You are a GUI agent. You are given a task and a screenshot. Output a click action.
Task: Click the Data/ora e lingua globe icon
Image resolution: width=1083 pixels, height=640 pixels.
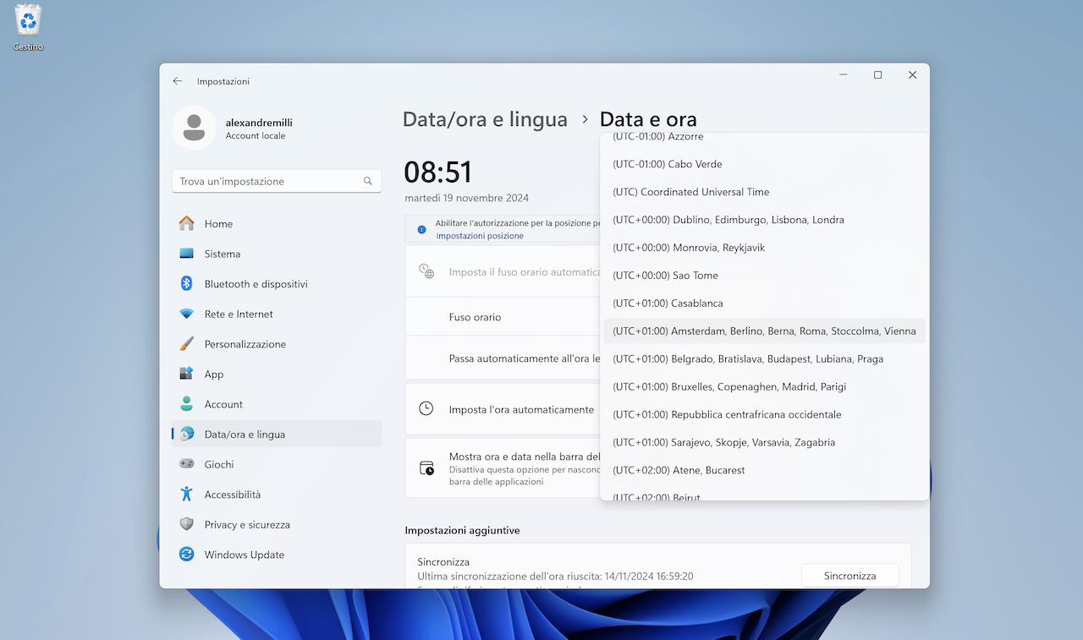(187, 434)
